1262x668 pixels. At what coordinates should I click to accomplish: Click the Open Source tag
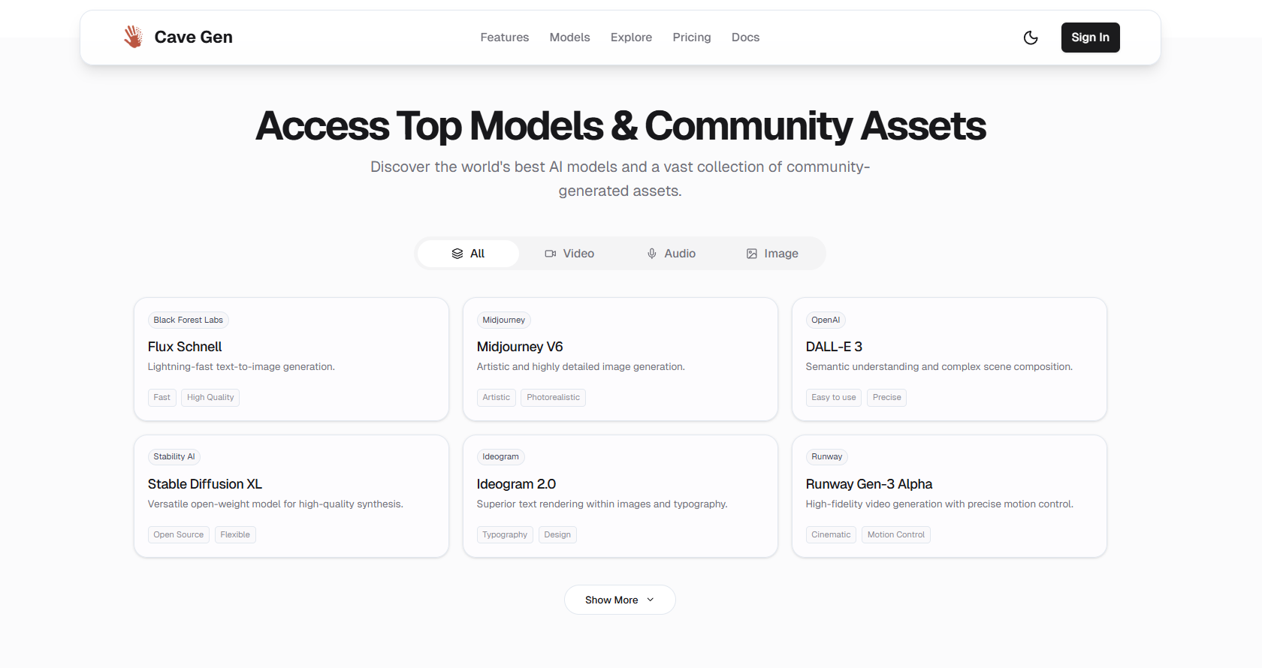(179, 534)
